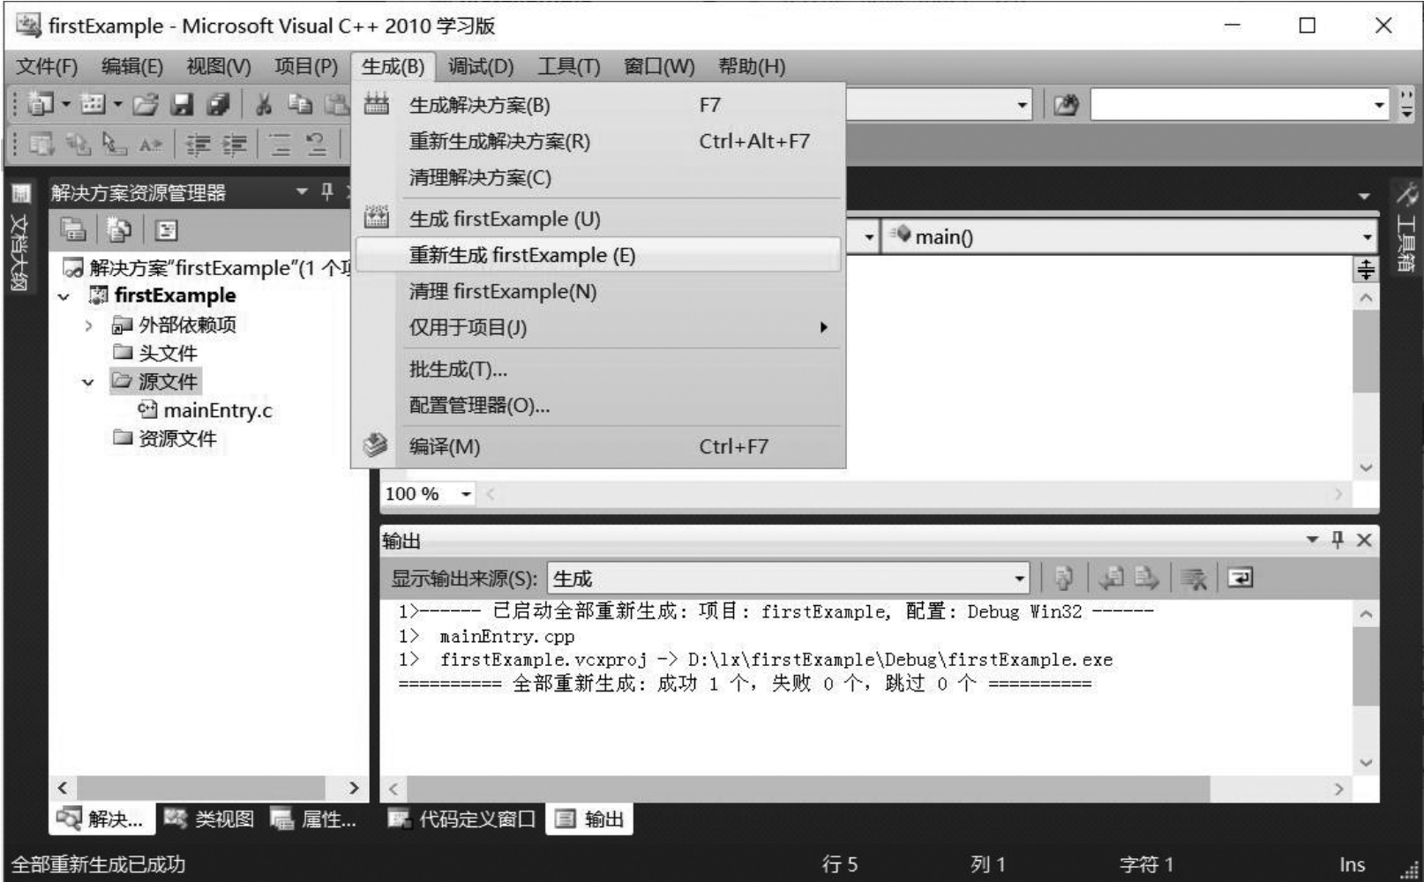Click the Find Message in Code icon in Output
Image resolution: width=1424 pixels, height=882 pixels.
tap(1064, 578)
